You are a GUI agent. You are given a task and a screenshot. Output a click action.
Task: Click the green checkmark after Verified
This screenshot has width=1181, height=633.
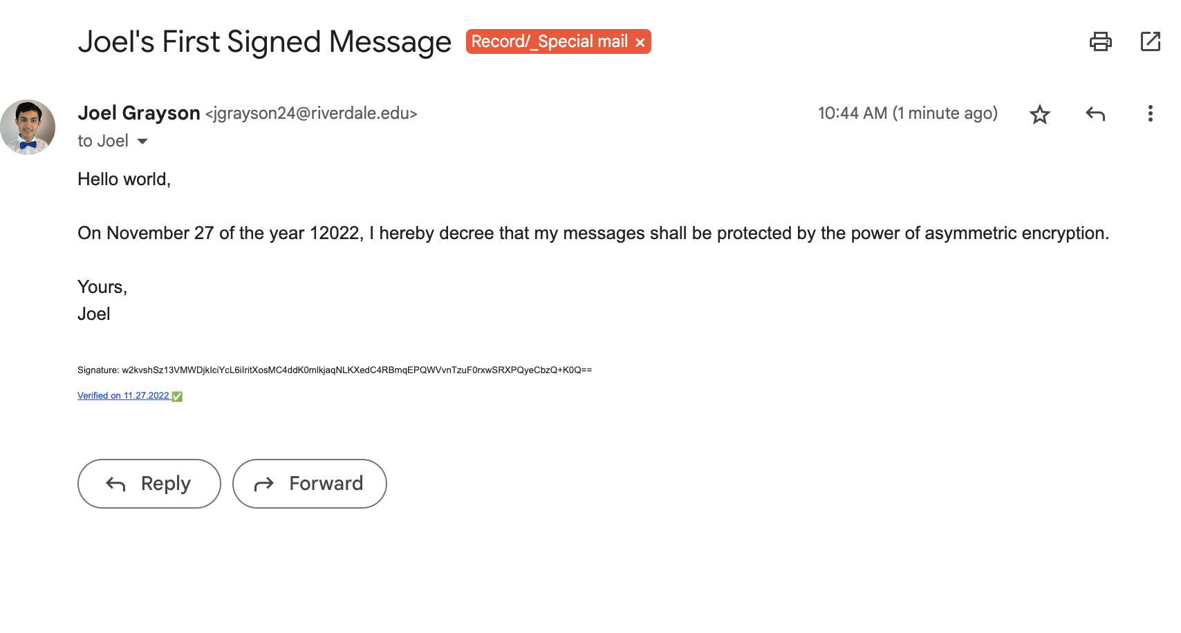[x=177, y=396]
